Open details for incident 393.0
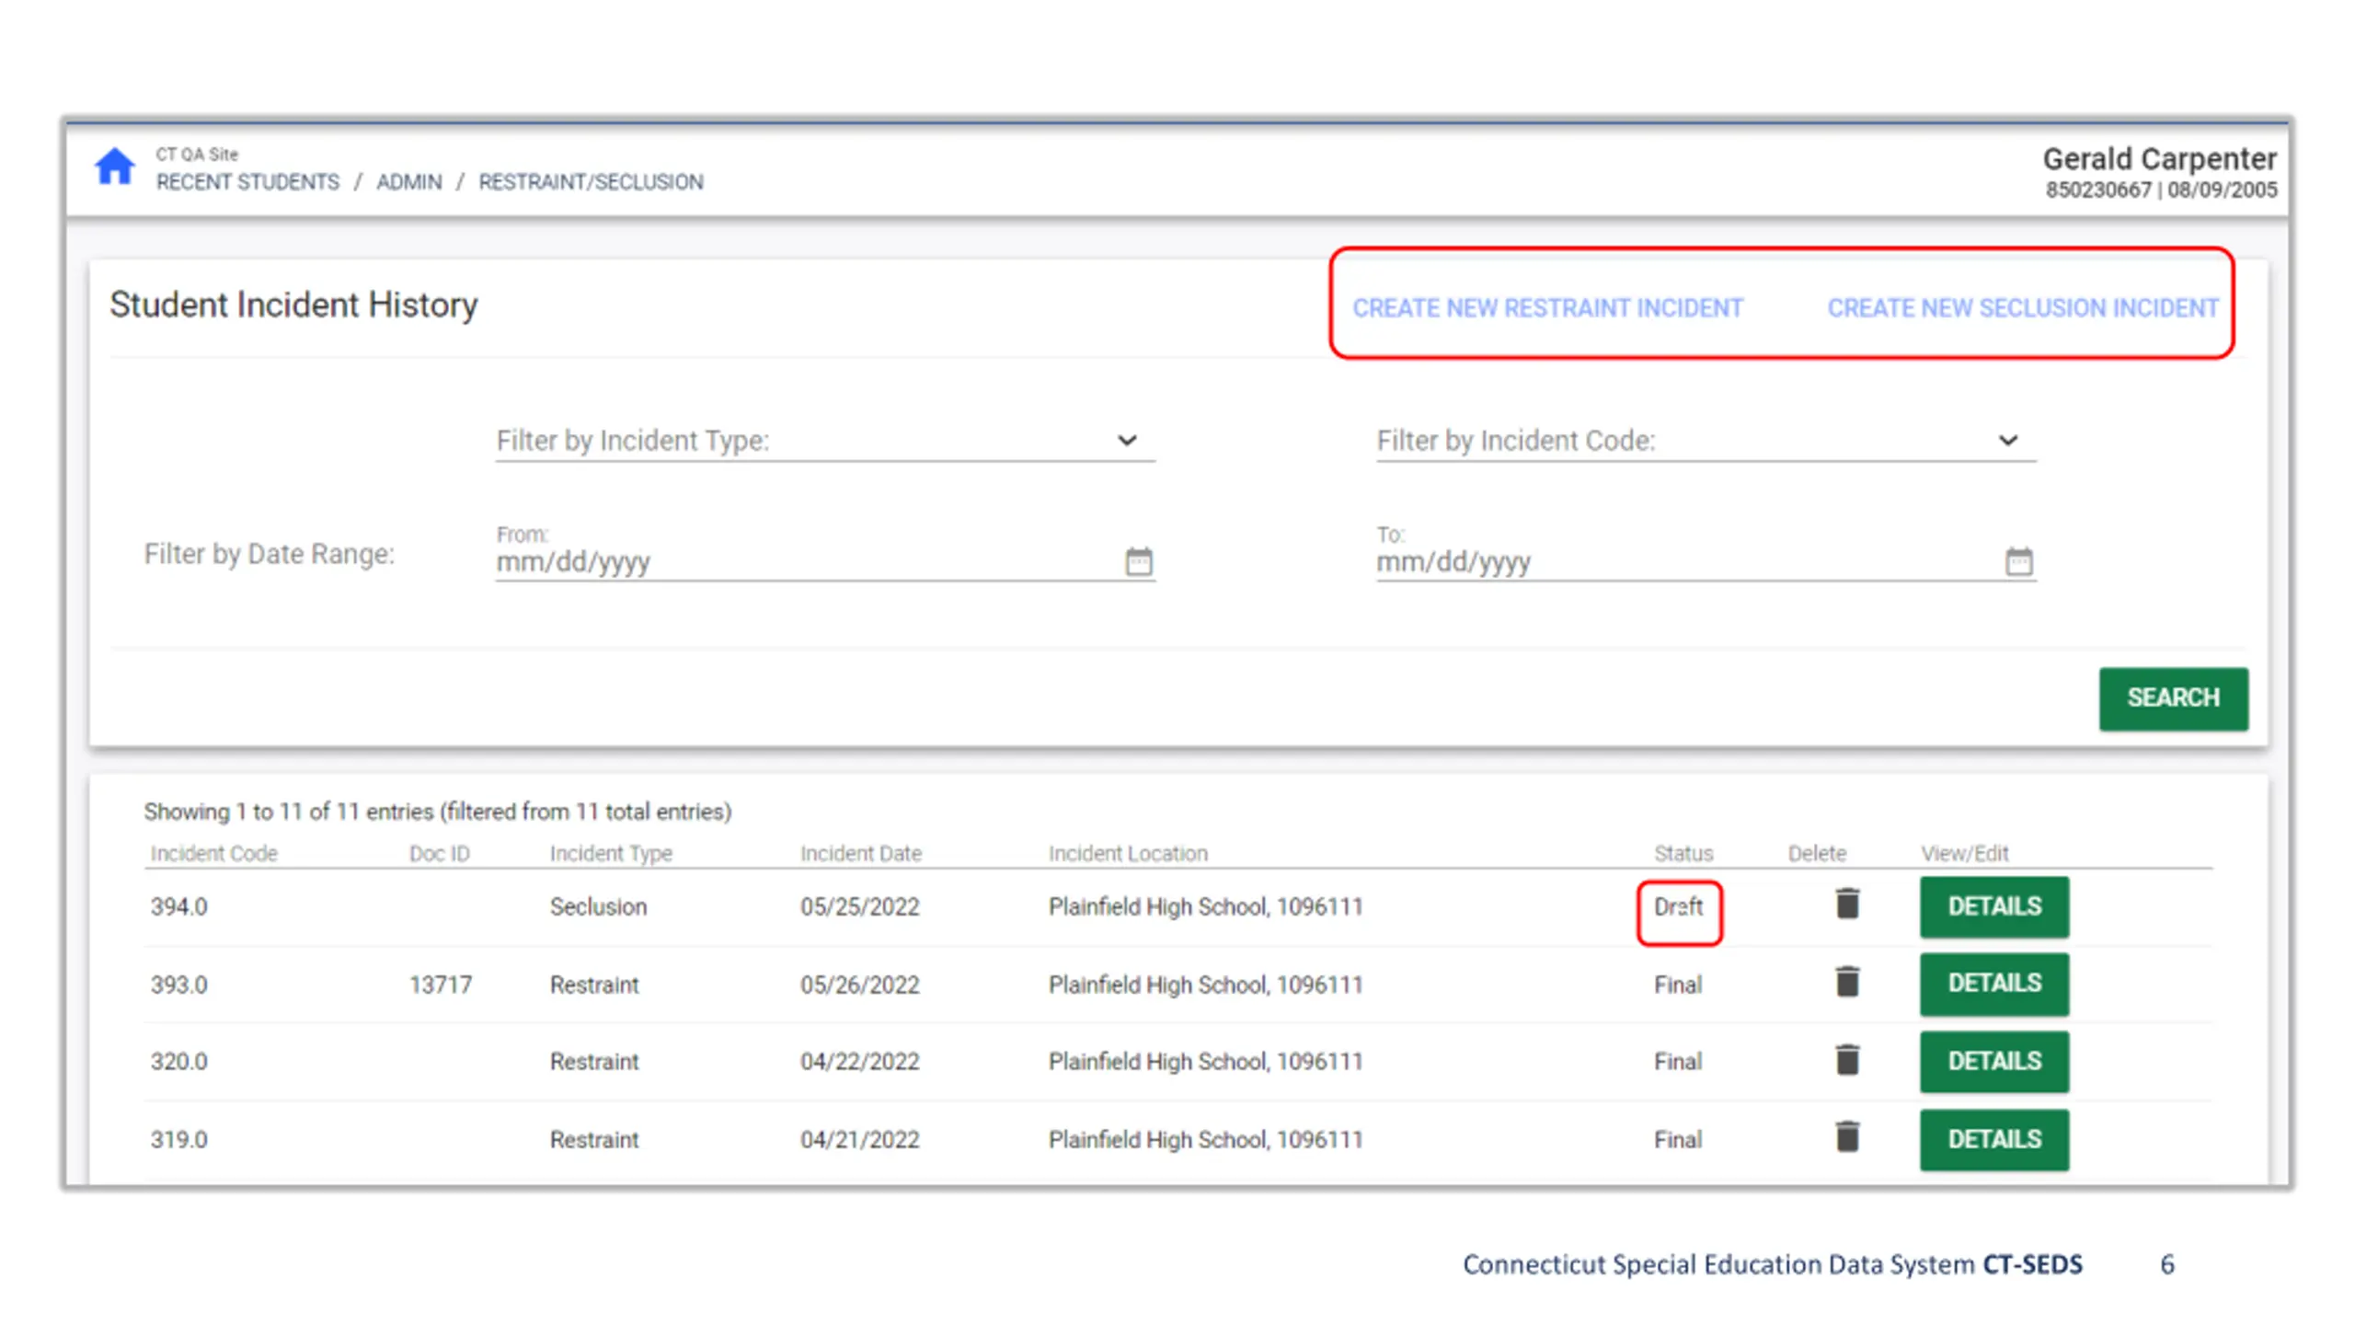The height and width of the screenshot is (1325, 2355). [x=1994, y=984]
